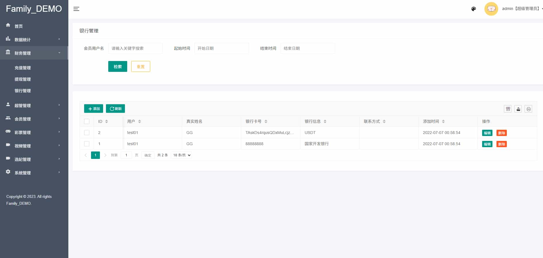
Task: Click 删除 for the 国家开发银行 row
Action: pyautogui.click(x=502, y=144)
